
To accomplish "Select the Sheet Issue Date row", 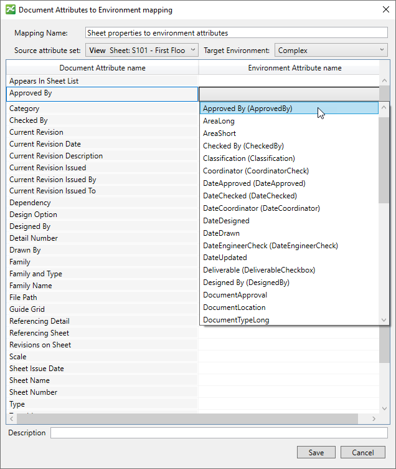I will [102, 369].
